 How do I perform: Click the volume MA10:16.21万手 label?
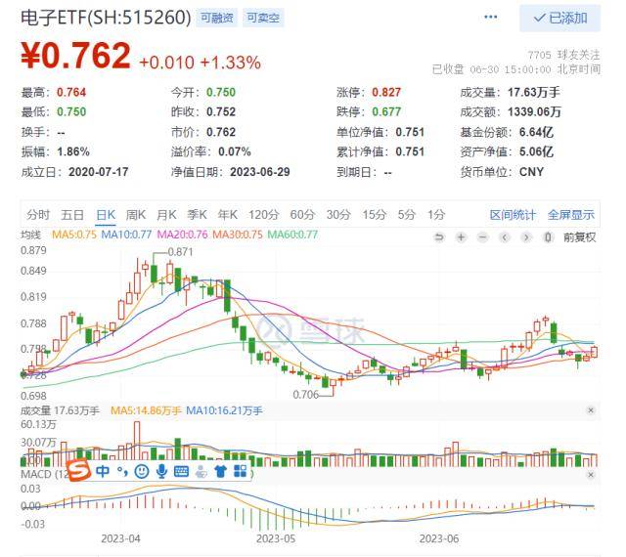pyautogui.click(x=224, y=410)
